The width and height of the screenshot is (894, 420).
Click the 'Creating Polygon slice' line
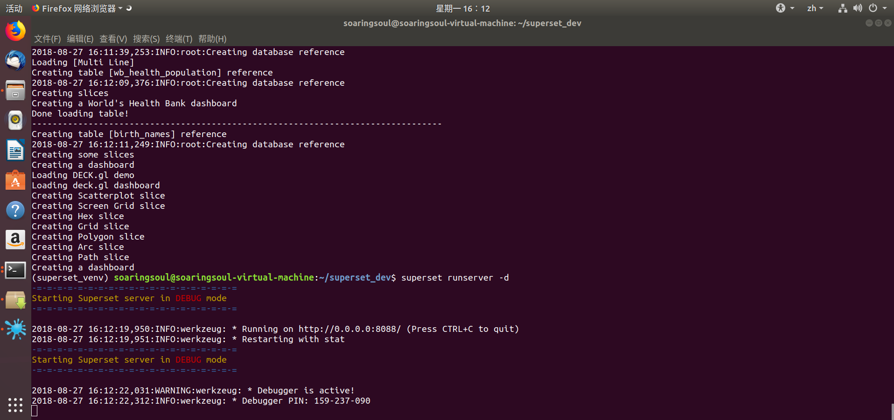click(x=88, y=237)
